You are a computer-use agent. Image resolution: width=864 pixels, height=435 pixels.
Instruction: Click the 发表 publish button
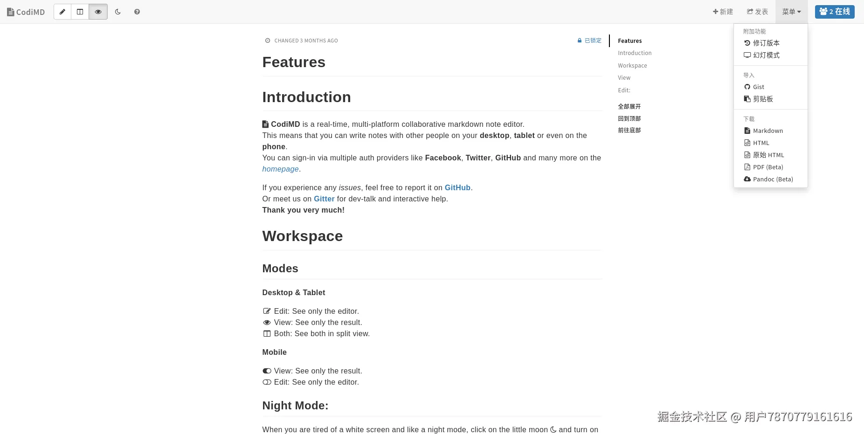[x=757, y=12]
